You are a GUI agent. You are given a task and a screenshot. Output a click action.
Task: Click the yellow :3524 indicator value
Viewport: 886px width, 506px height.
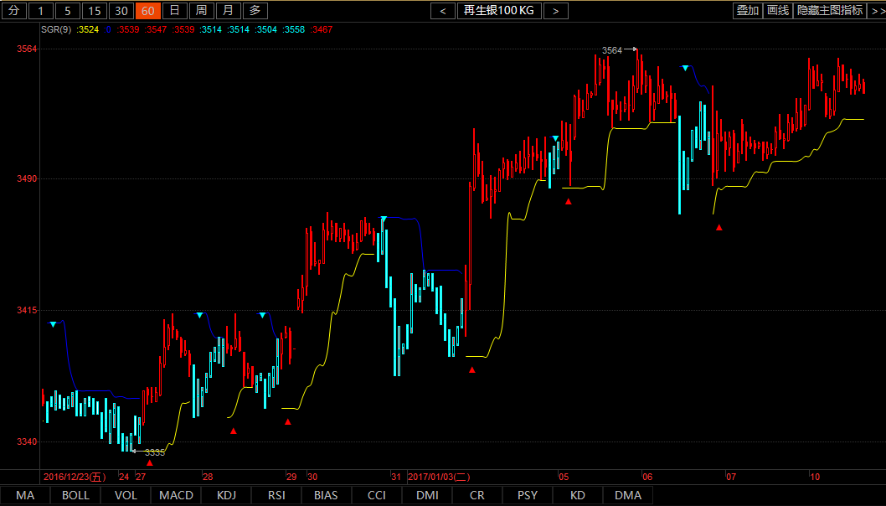point(88,29)
